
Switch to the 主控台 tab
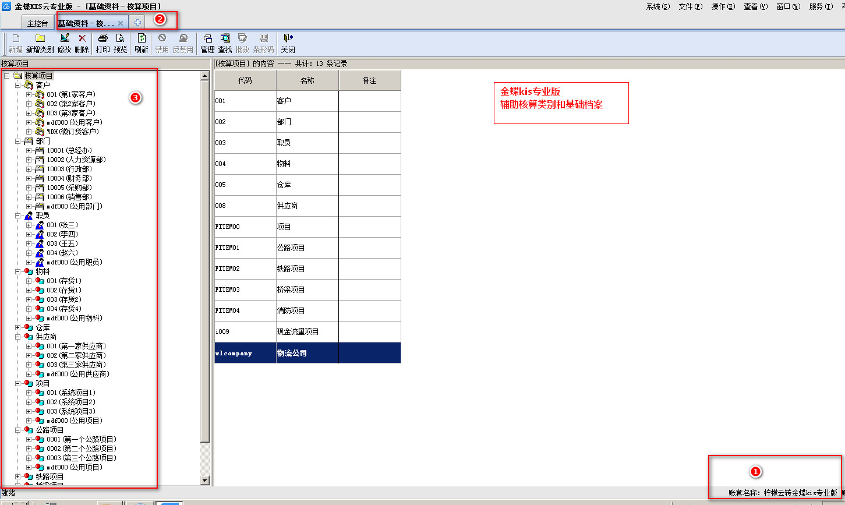(38, 23)
